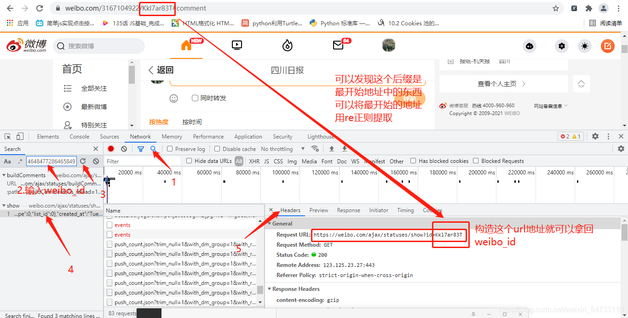The width and height of the screenshot is (628, 318).
Task: Open Application tab
Action: coord(248,137)
